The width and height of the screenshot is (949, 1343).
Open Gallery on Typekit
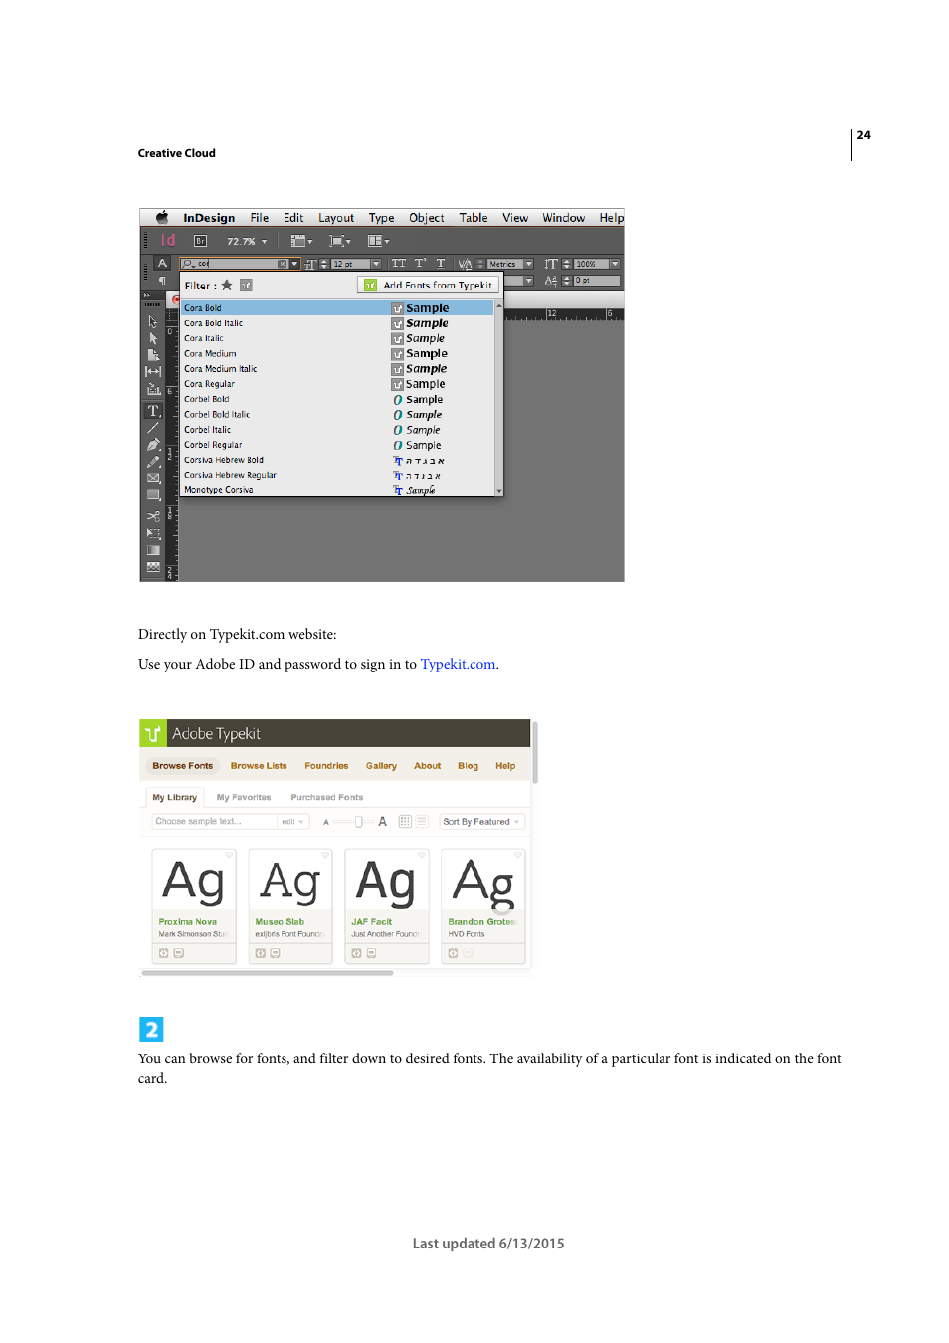381,766
